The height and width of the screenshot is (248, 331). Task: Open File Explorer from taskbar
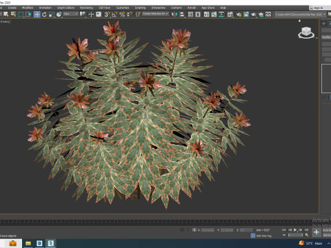pos(28,243)
